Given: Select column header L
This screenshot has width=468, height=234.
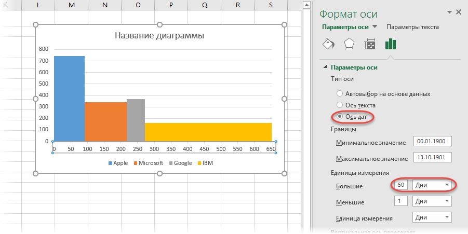Looking at the screenshot, I should click(x=38, y=5).
